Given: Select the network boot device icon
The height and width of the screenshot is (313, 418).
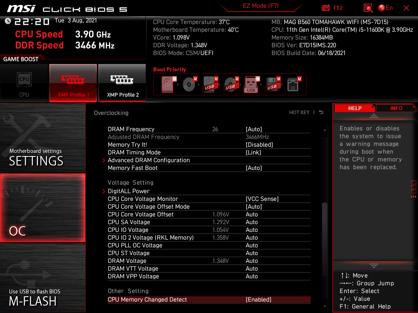Looking at the screenshot, I should click(x=294, y=84).
